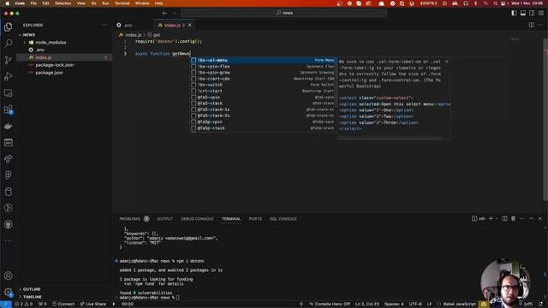548x308 pixels.
Task: Open the Explorer view in activity bar
Action: coord(8,27)
